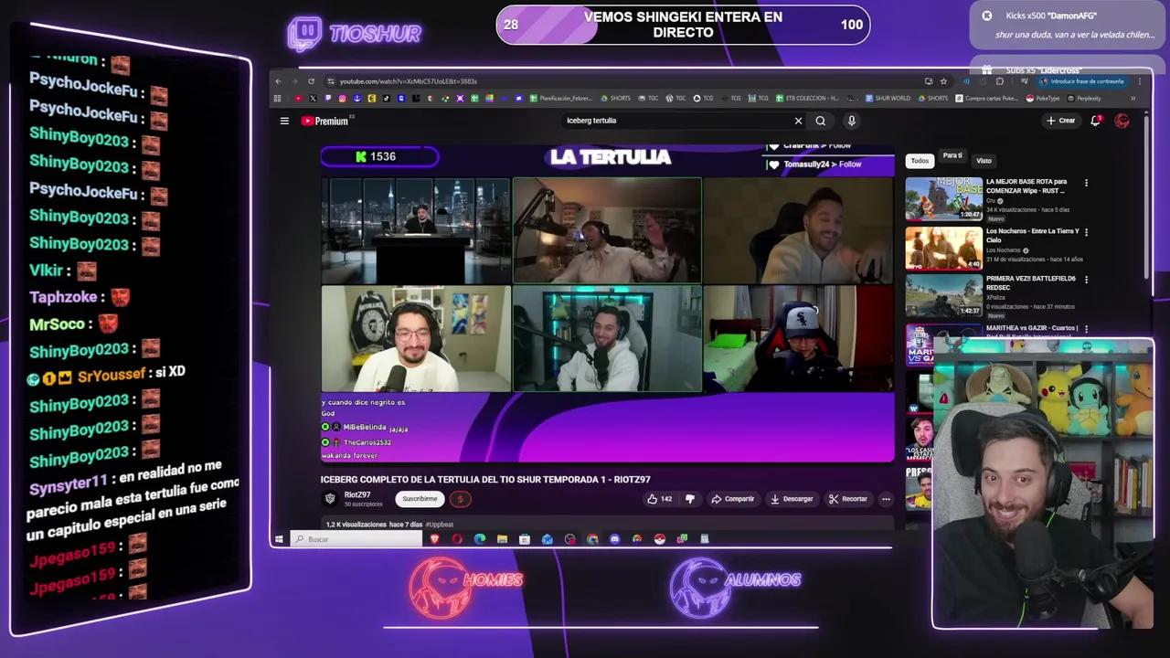Open options for LA MEJOR BASE ROTA video
This screenshot has width=1170, height=658.
tap(1086, 183)
